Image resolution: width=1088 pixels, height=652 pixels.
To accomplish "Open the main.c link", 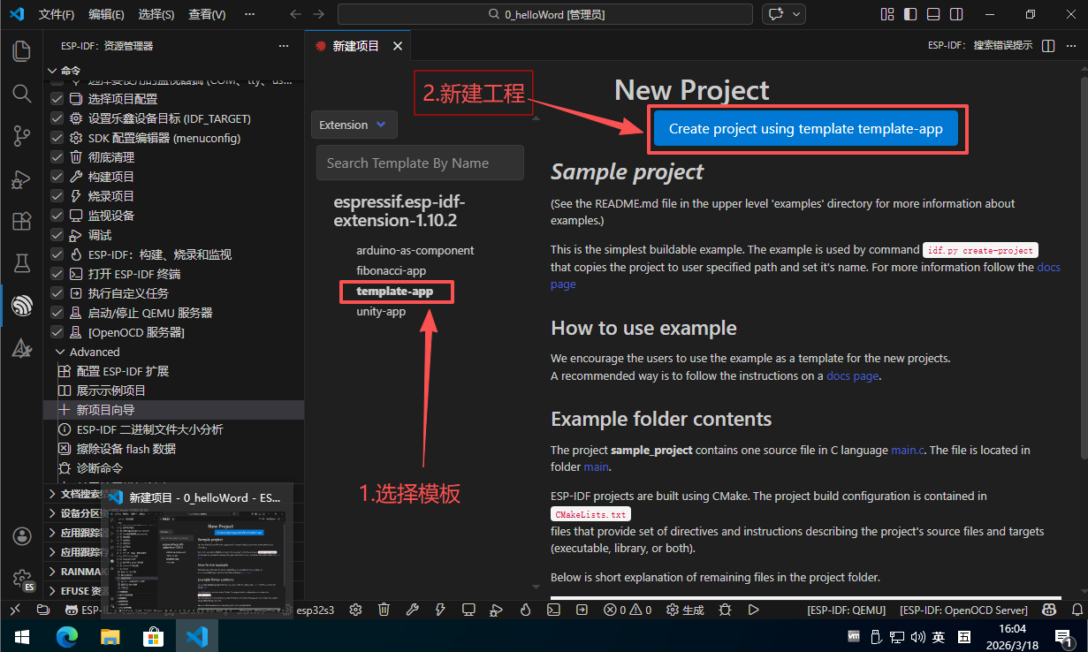I will [x=908, y=450].
